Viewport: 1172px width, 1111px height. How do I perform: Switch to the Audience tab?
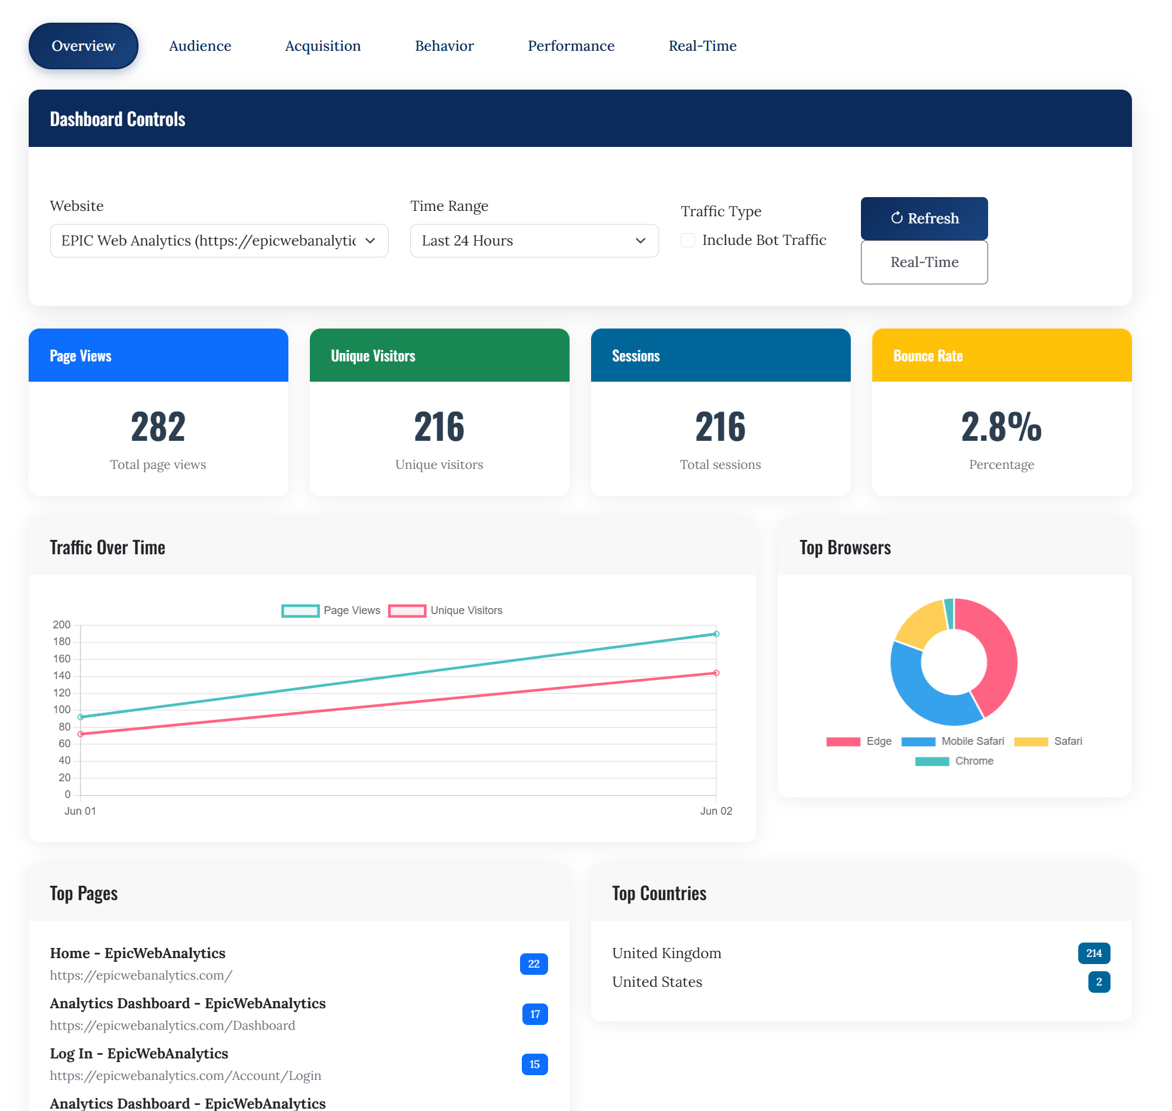pyautogui.click(x=199, y=45)
